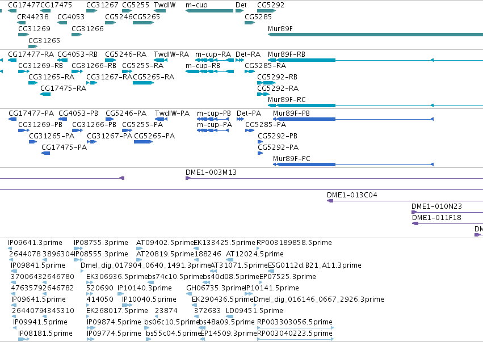Click the CG5285-RA transcript label
This screenshot has width=483, height=342.
tap(265, 66)
